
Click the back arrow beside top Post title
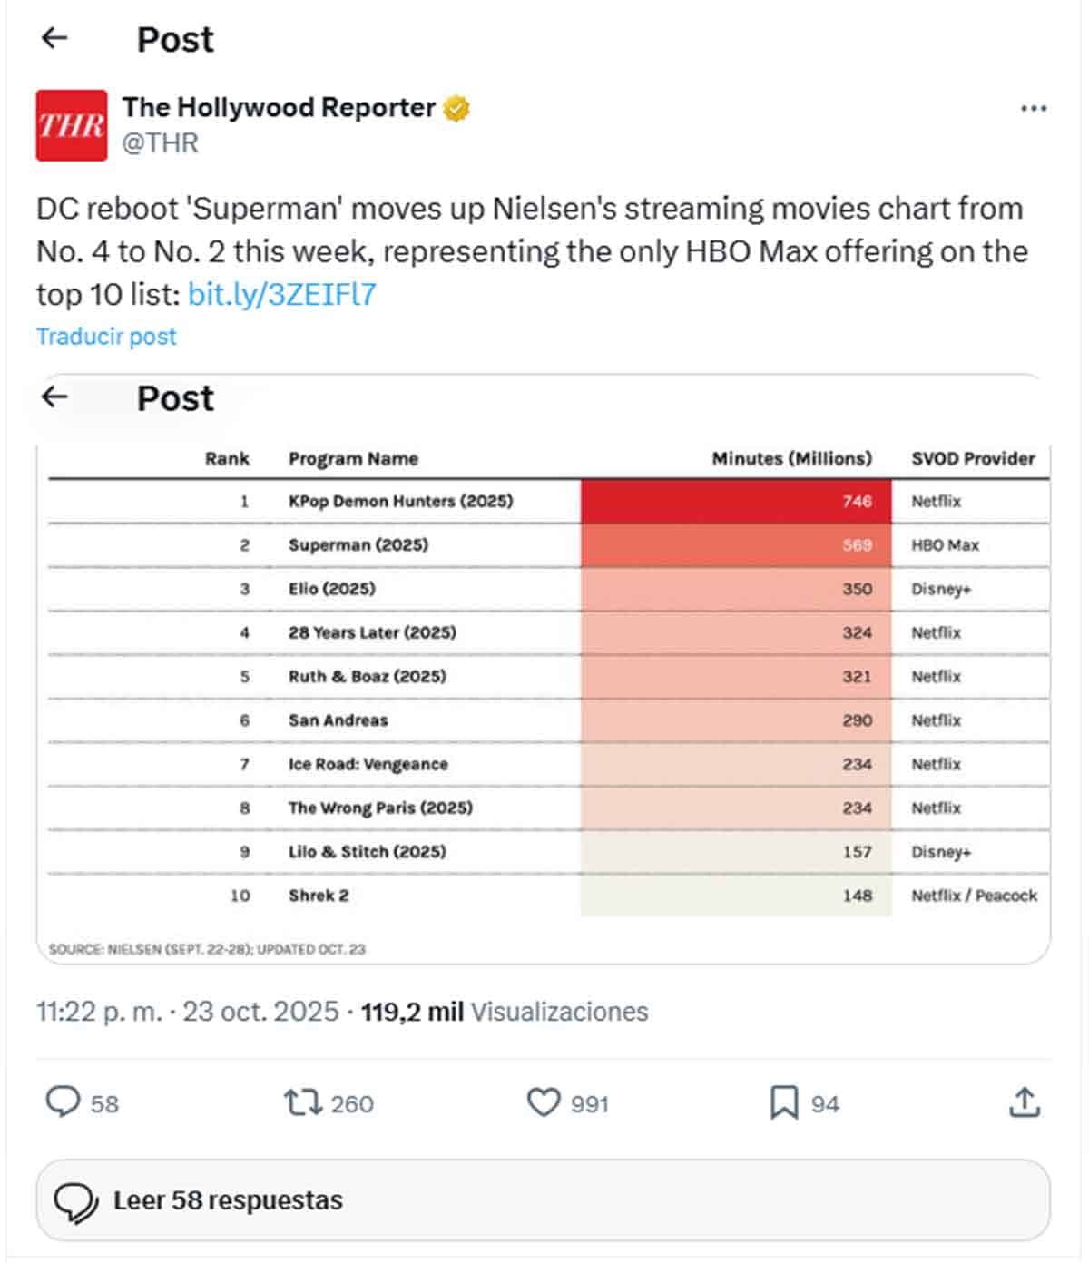coord(55,38)
